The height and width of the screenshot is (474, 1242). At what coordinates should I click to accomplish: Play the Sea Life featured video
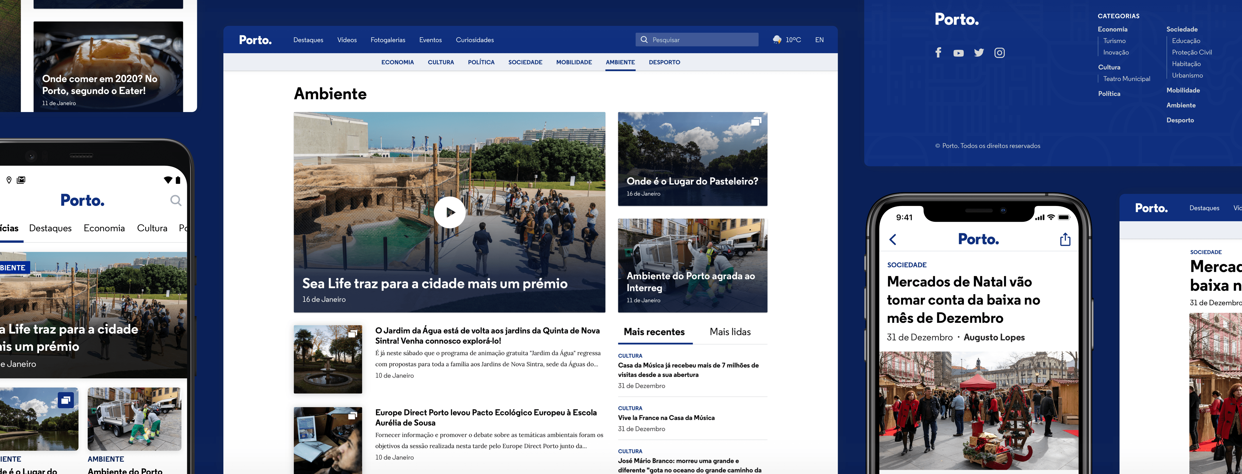tap(450, 212)
